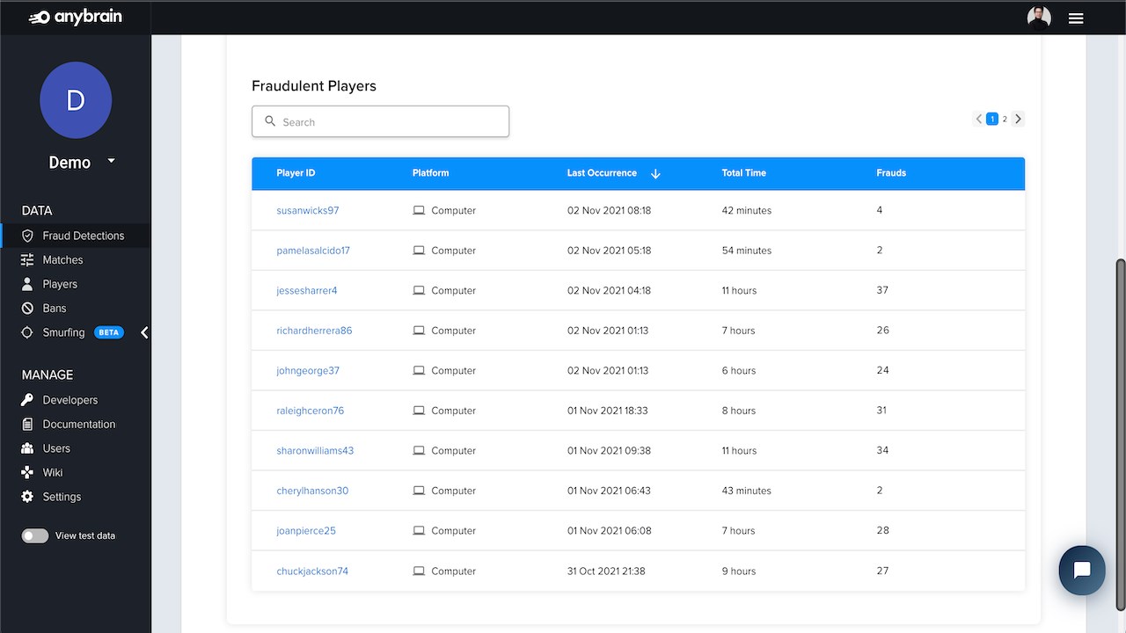Viewport: 1126px width, 633px height.
Task: Open player chuckjackson74 link
Action: [x=312, y=571]
